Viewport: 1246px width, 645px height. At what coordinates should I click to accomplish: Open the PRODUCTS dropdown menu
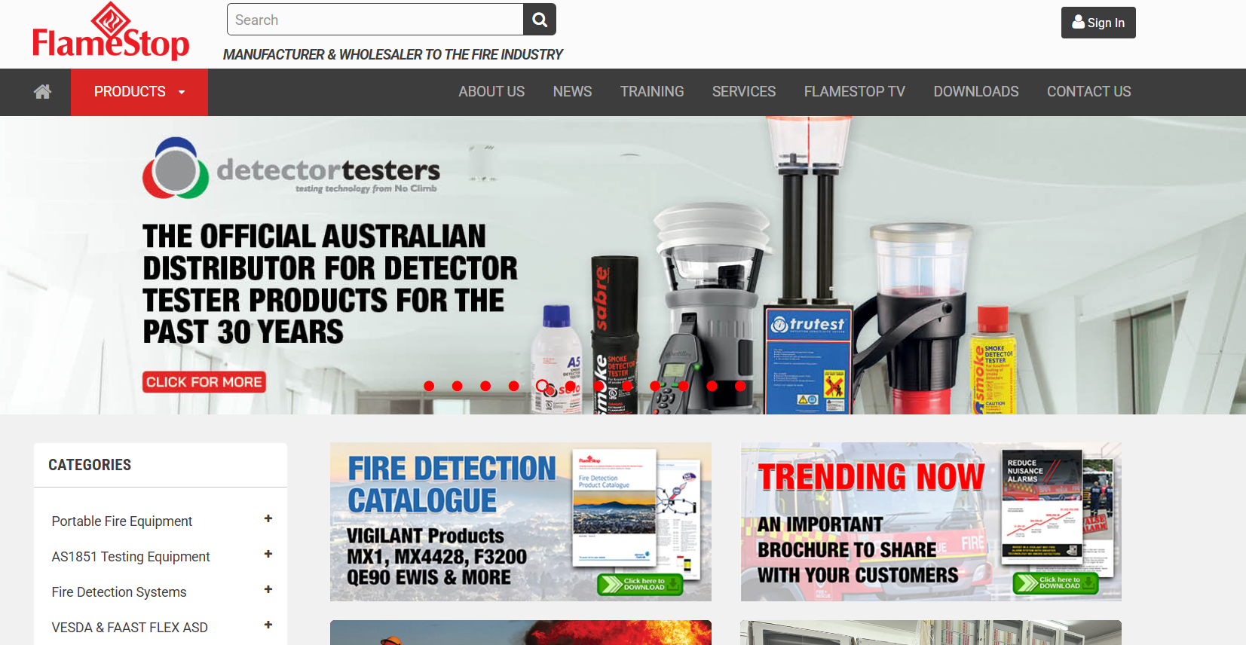click(139, 92)
